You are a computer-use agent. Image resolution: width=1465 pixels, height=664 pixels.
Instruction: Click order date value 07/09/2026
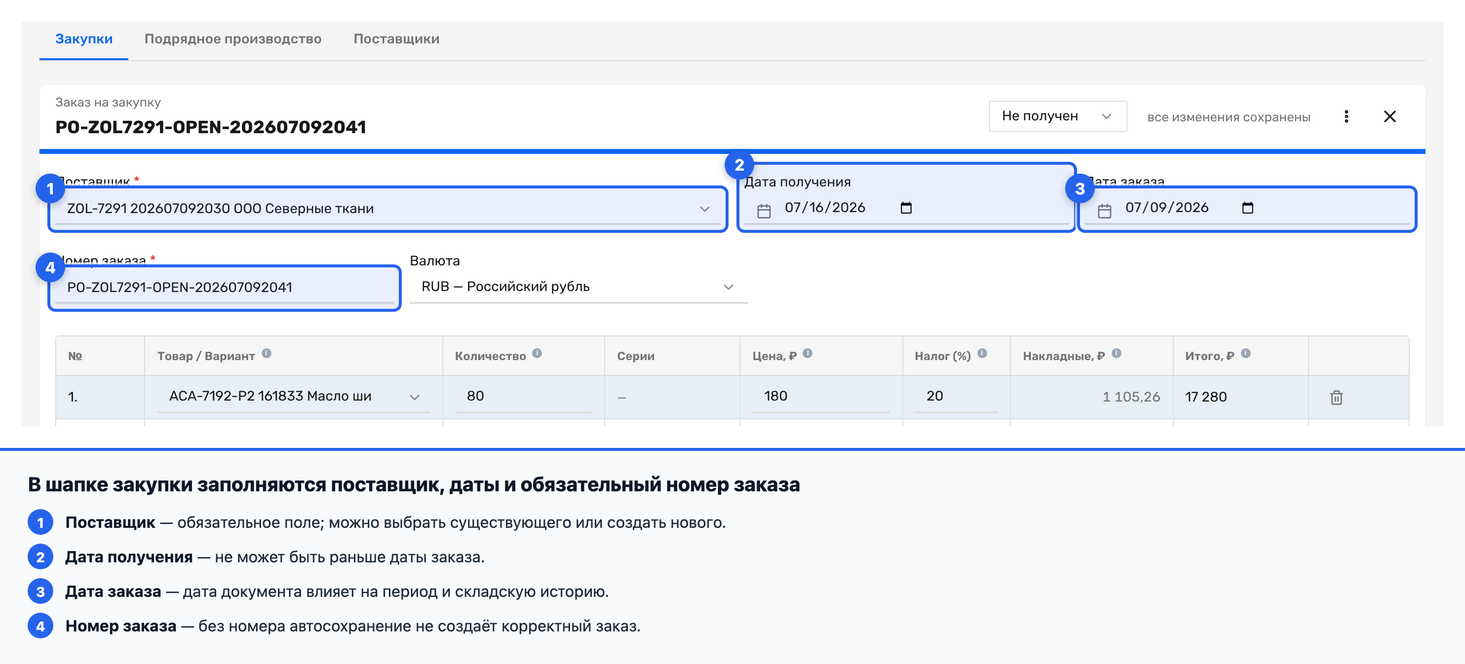[x=1166, y=208]
